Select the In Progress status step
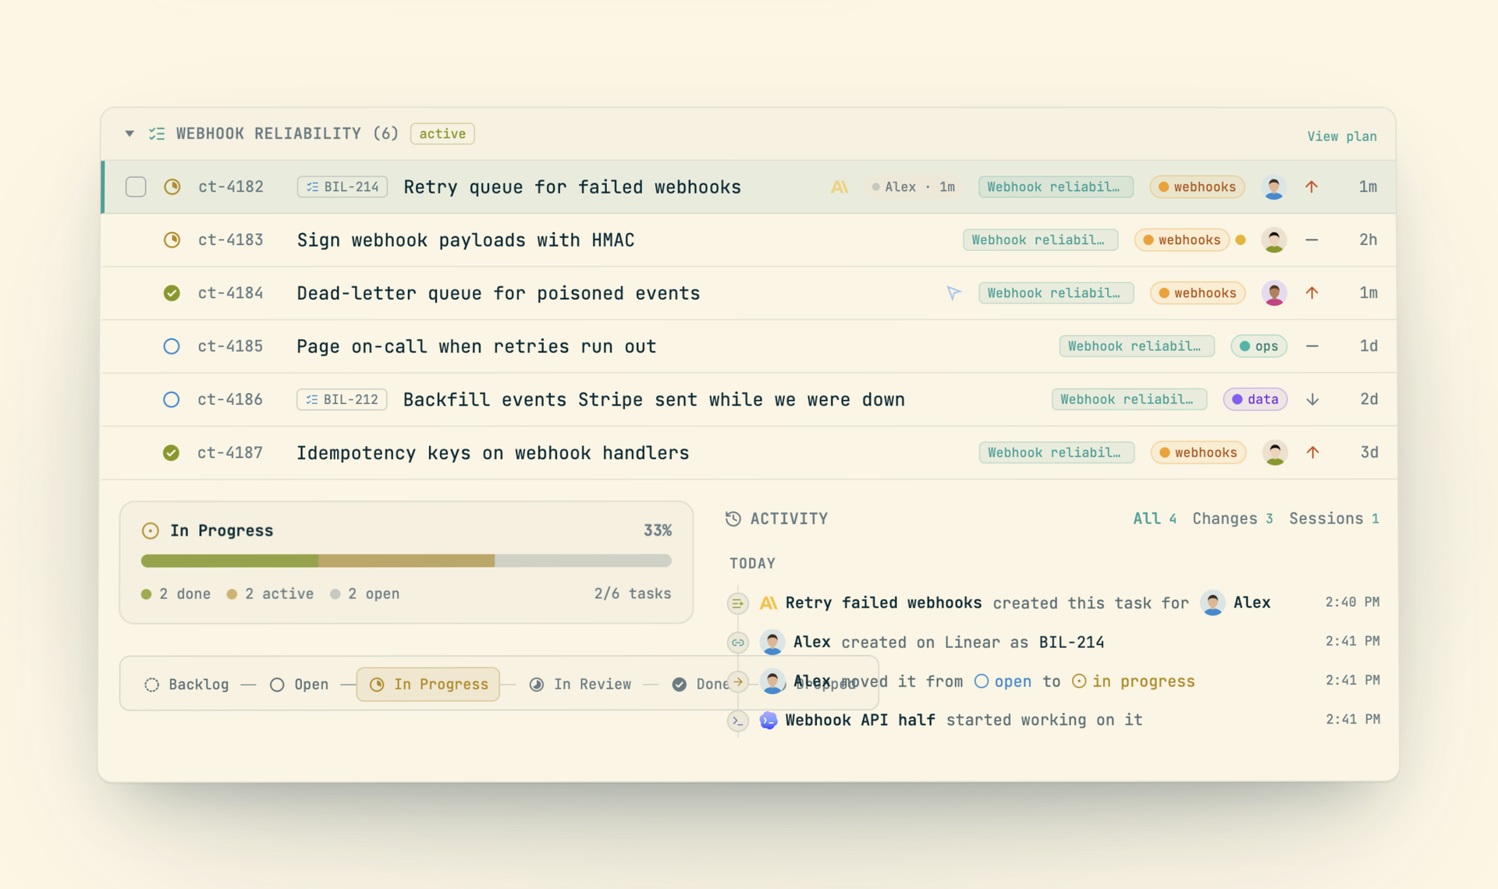 tap(428, 684)
